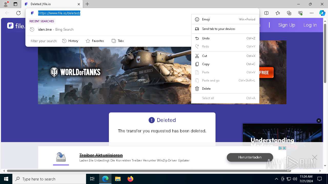Open the AdChoices info triangle icon
Viewport: 328px width, 184px height.
pyautogui.click(x=280, y=148)
